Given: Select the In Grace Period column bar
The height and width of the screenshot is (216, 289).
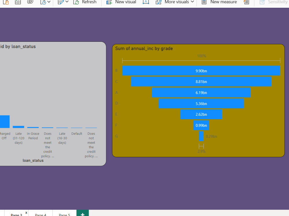Looking at the screenshot, I should click(x=33, y=128).
